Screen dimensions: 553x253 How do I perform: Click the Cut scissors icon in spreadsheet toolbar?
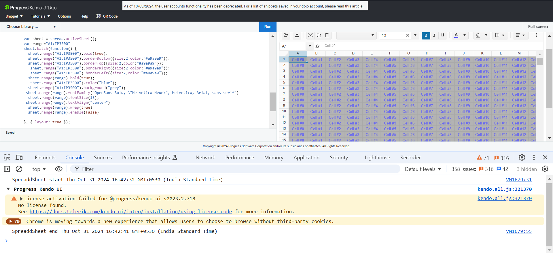click(x=310, y=35)
